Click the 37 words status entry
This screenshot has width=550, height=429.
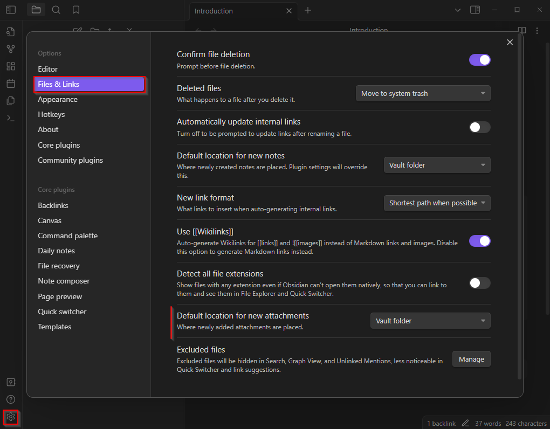click(x=488, y=424)
